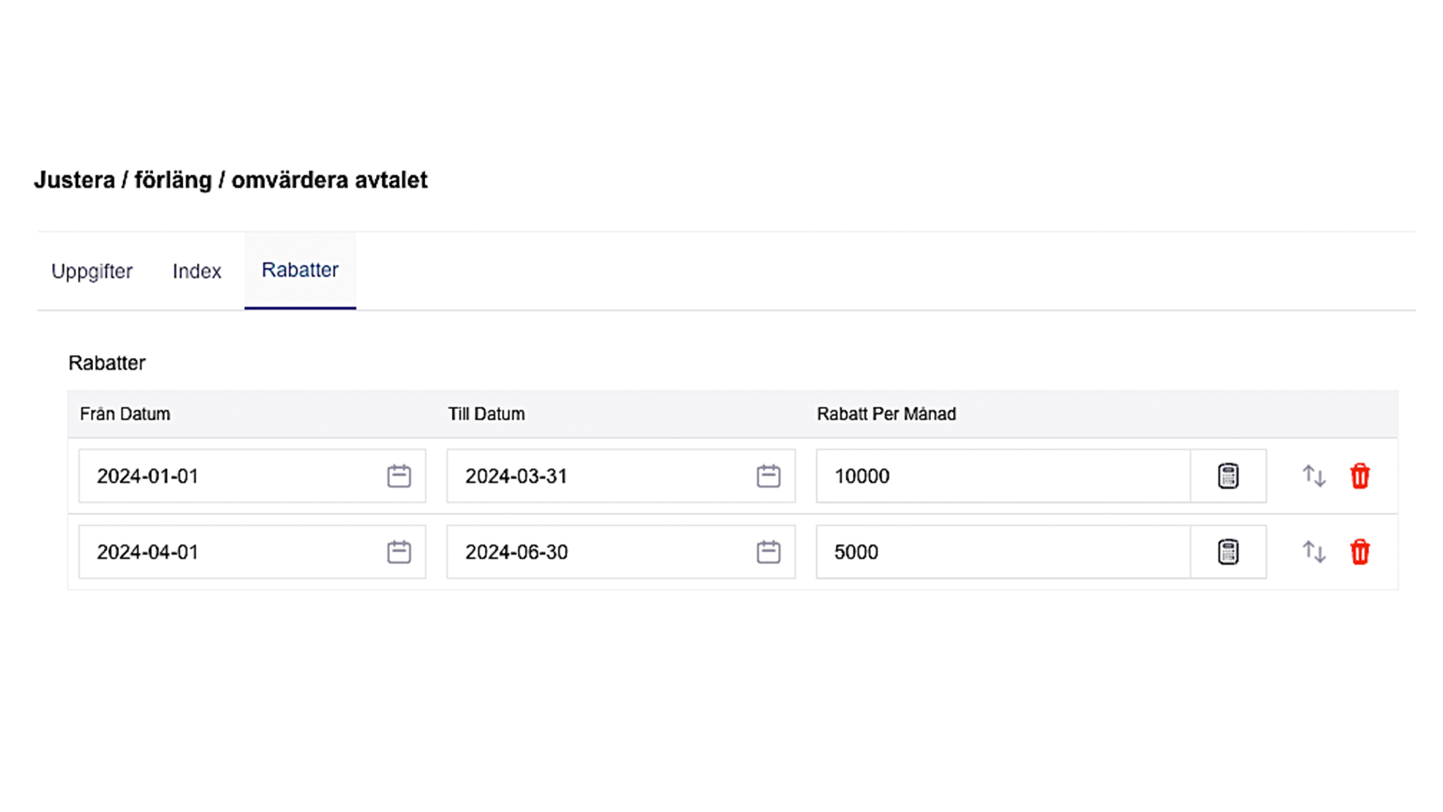Select the Rabatter tab

coord(300,271)
